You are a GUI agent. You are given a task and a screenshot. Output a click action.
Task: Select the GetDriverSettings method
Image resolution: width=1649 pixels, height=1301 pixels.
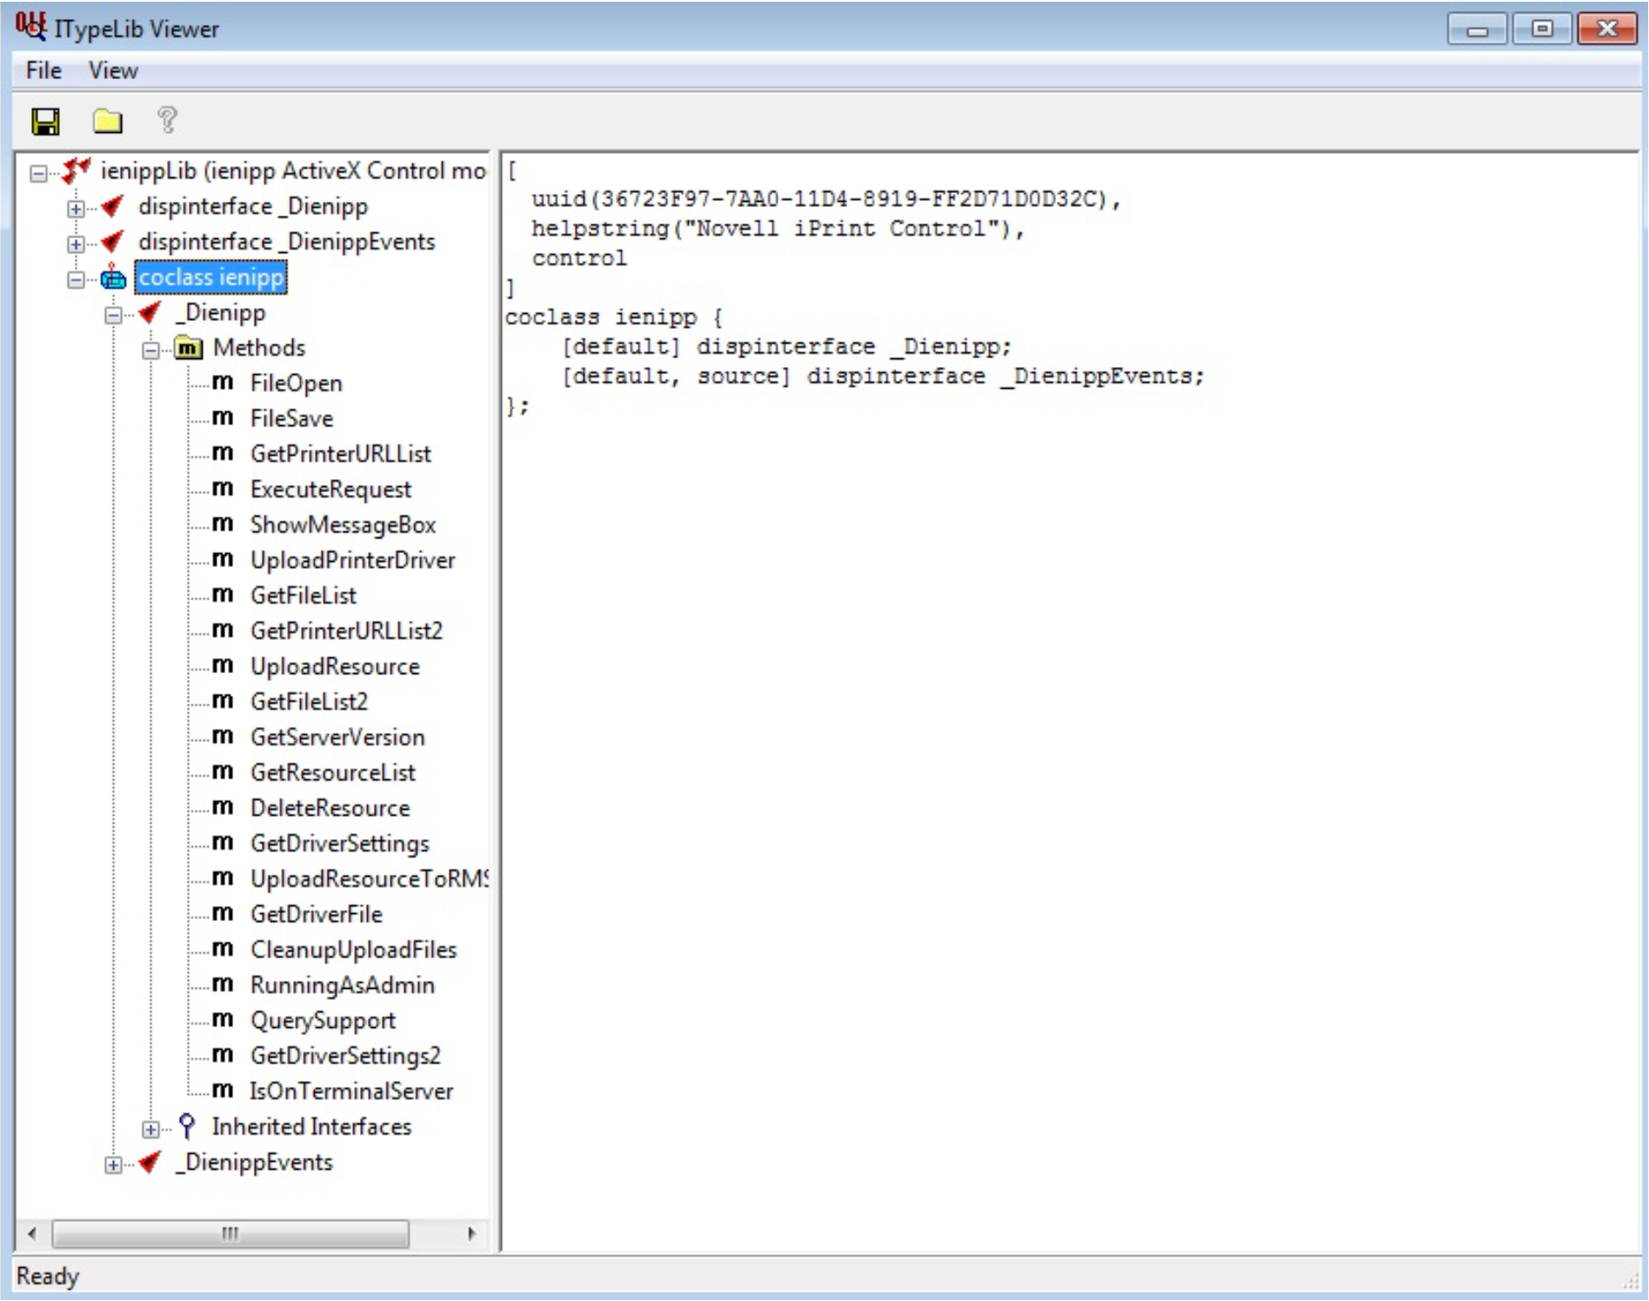coord(339,844)
